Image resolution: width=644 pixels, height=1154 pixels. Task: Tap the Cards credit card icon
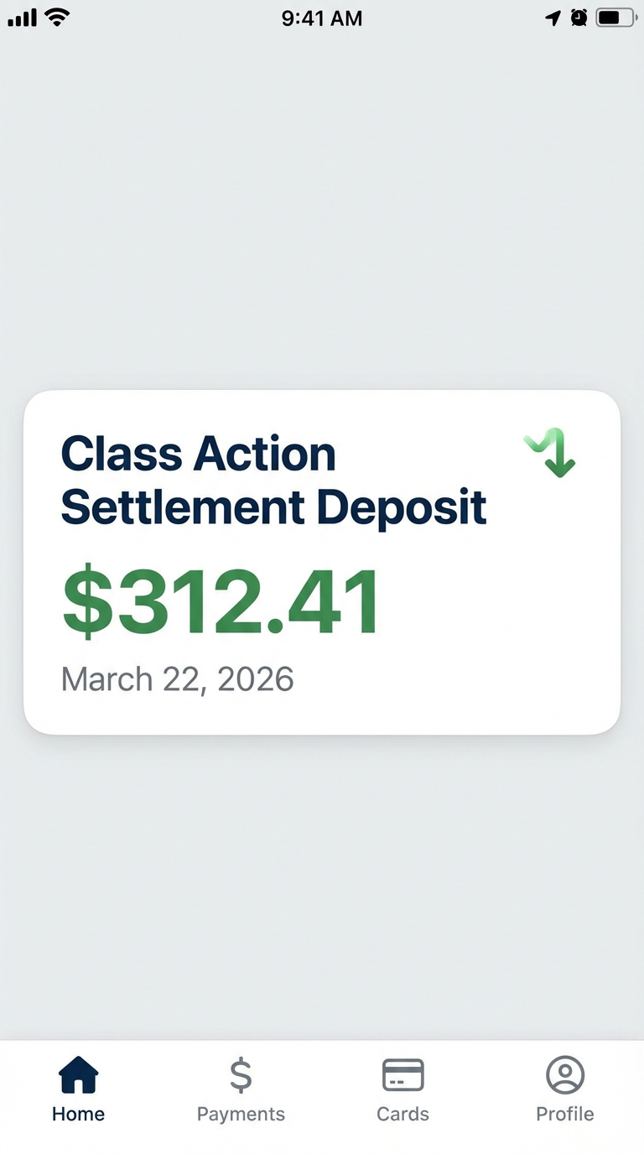[x=402, y=1073]
